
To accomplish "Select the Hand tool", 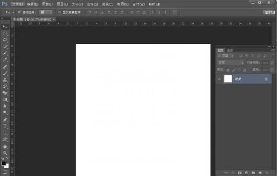I will point(5,146).
